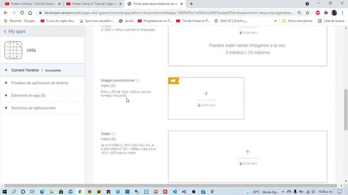348x195 pixels.
Task: Open the JavaYa bookmark
Action: (x=126, y=21)
